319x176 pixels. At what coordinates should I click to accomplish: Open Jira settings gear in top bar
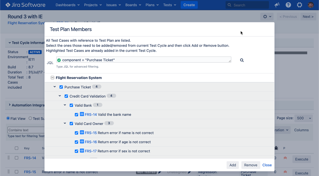[299, 5]
